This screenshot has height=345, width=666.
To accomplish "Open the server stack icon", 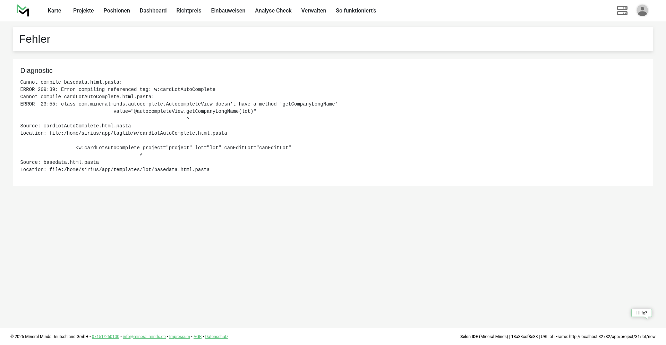I will (622, 10).
